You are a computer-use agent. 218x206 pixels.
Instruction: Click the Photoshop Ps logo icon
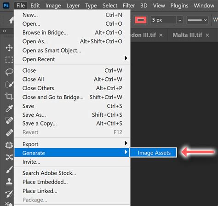[x=6, y=6]
